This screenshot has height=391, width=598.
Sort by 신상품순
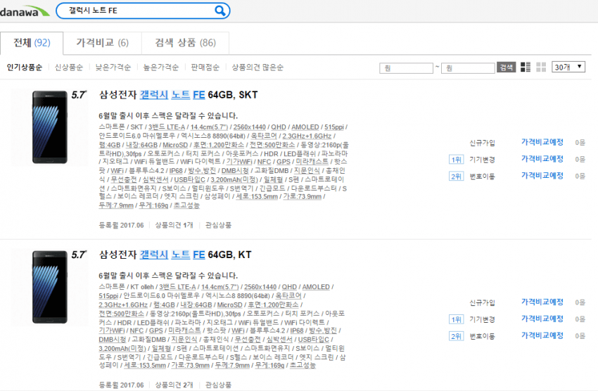pyautogui.click(x=69, y=68)
